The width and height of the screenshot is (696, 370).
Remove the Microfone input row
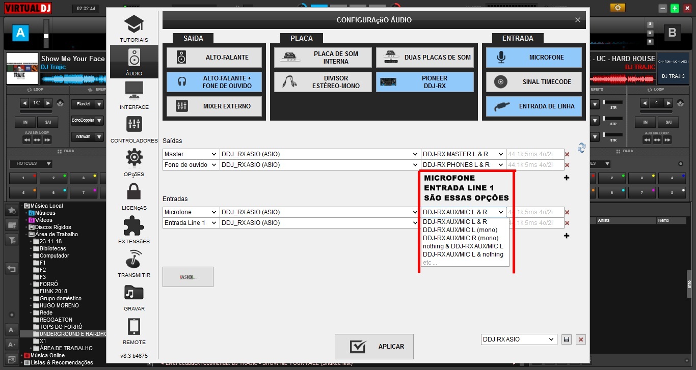pyautogui.click(x=567, y=212)
